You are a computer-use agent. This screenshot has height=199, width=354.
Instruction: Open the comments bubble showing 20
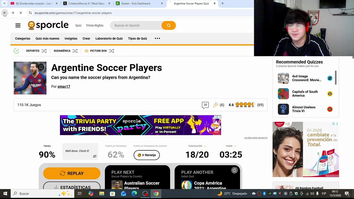pos(205,105)
